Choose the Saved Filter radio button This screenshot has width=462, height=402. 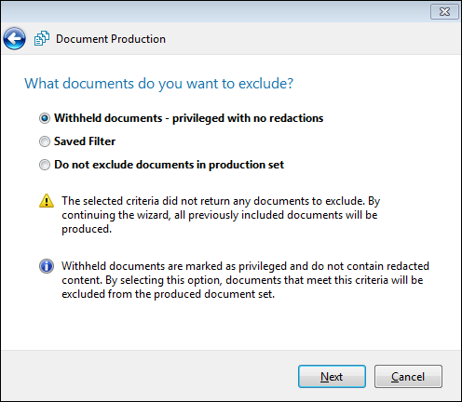click(45, 141)
